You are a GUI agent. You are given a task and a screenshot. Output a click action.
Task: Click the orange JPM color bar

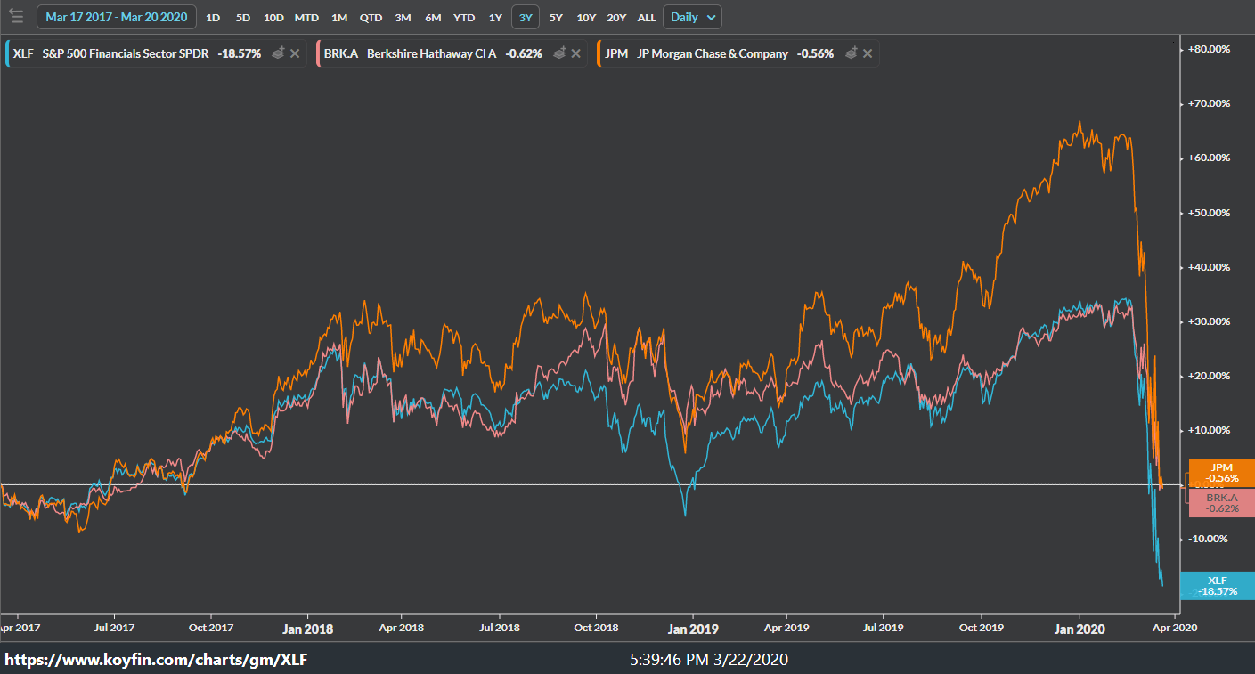click(x=599, y=53)
